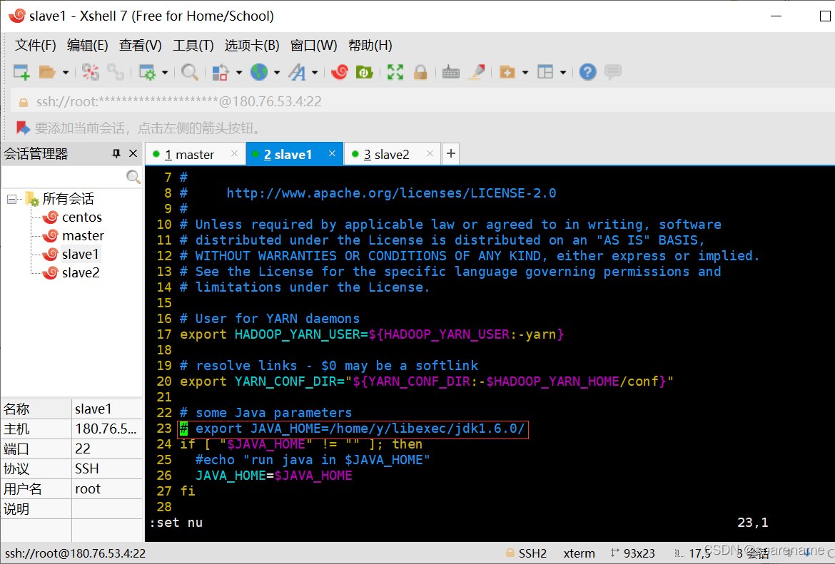Viewport: 835px width, 564px height.
Task: Click the session search magnifier icon
Action: (133, 177)
